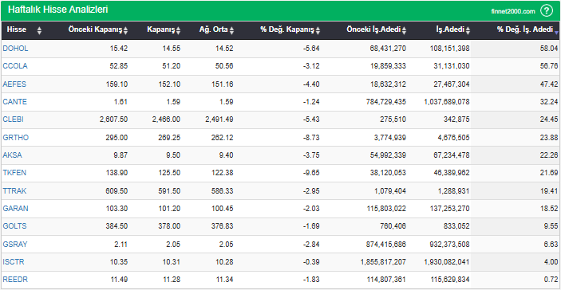Sort by Ağ. Orta column arrows

[231, 31]
